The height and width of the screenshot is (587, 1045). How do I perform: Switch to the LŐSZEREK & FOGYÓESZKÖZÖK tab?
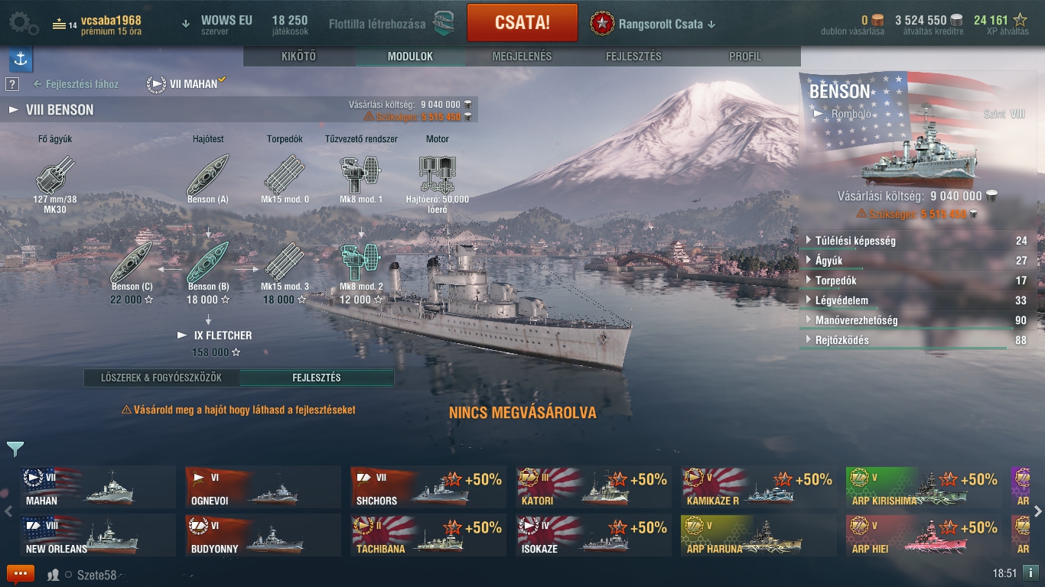tap(161, 378)
